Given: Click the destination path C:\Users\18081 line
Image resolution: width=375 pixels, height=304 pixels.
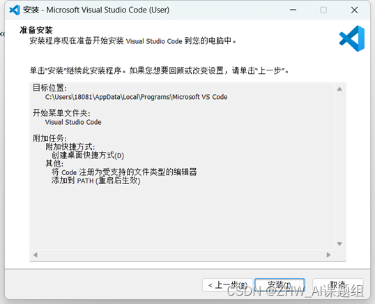Looking at the screenshot, I should click(136, 97).
